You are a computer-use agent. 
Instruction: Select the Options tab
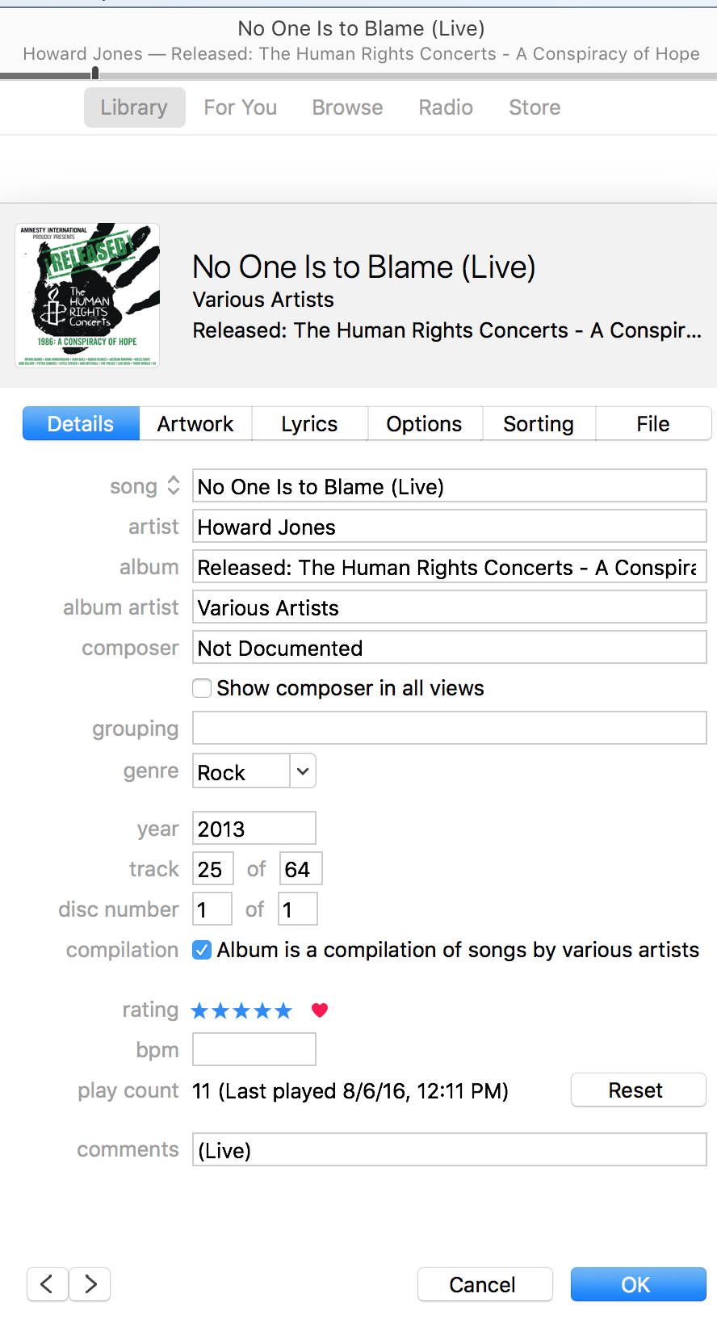pyautogui.click(x=424, y=424)
